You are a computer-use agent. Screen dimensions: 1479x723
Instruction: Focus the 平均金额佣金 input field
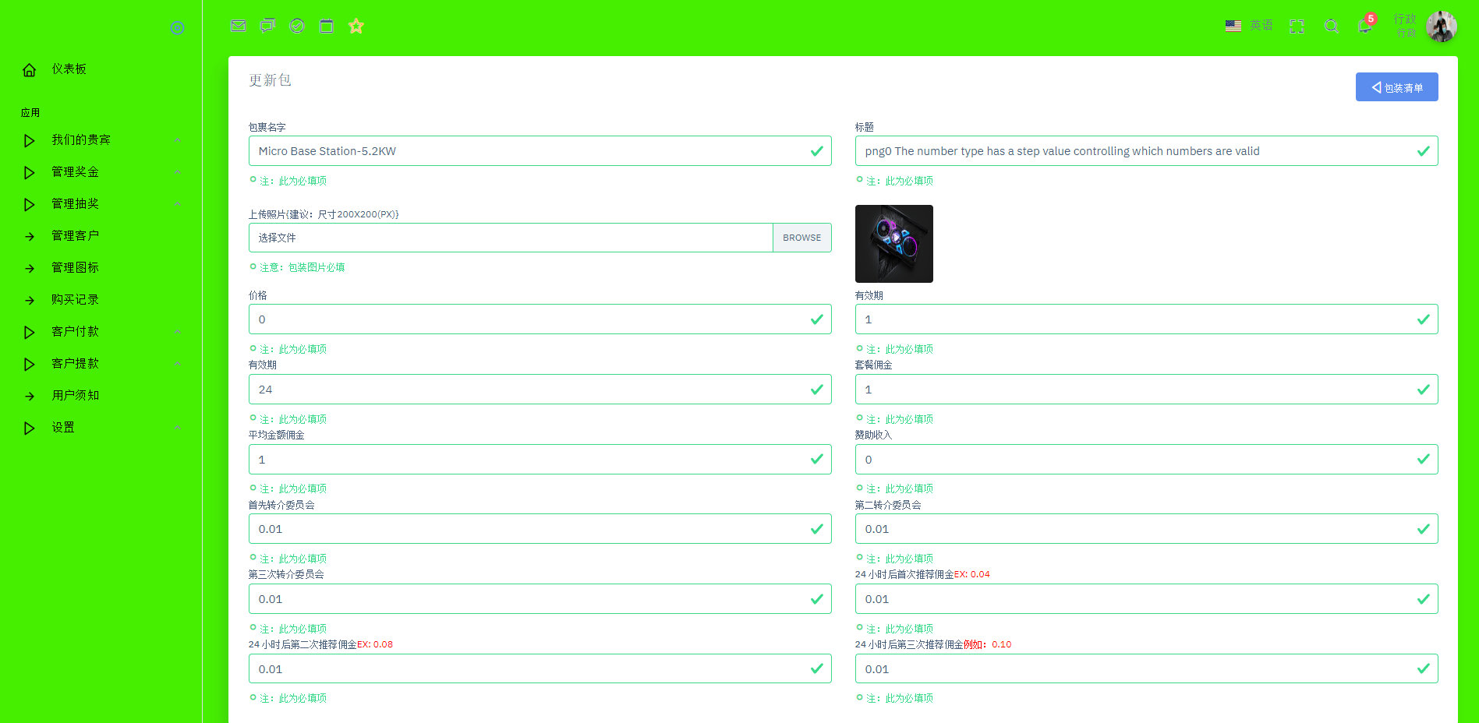point(540,460)
